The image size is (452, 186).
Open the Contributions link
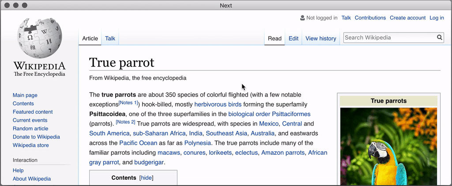pyautogui.click(x=370, y=18)
